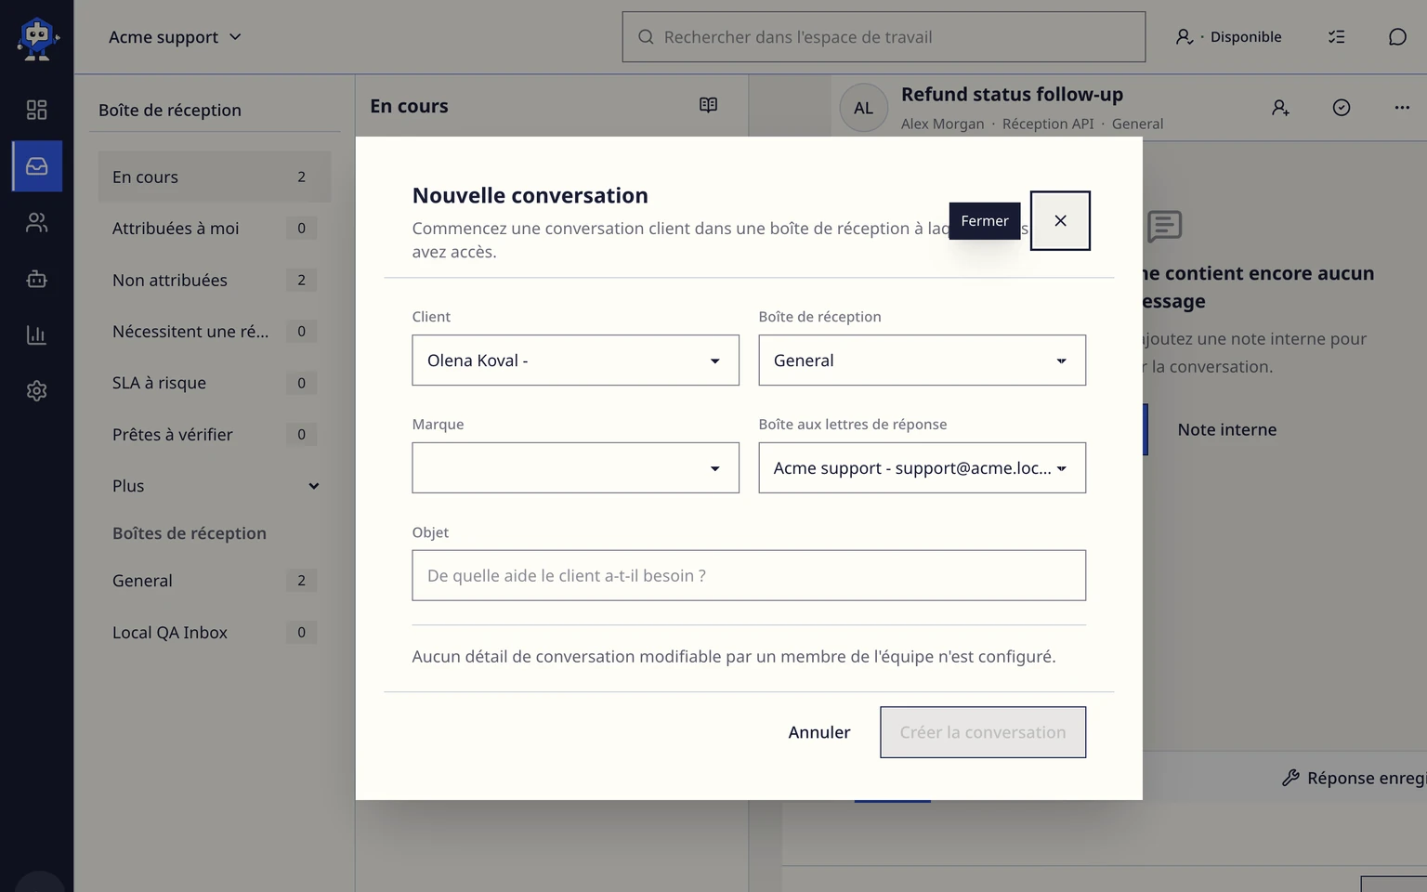Select the Nécessitent une ré... view

click(215, 332)
